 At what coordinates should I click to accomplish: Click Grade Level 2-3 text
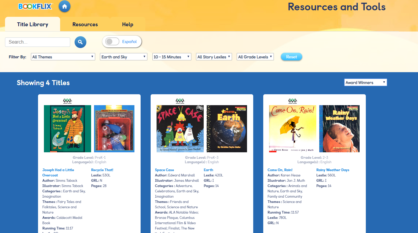click(314, 158)
